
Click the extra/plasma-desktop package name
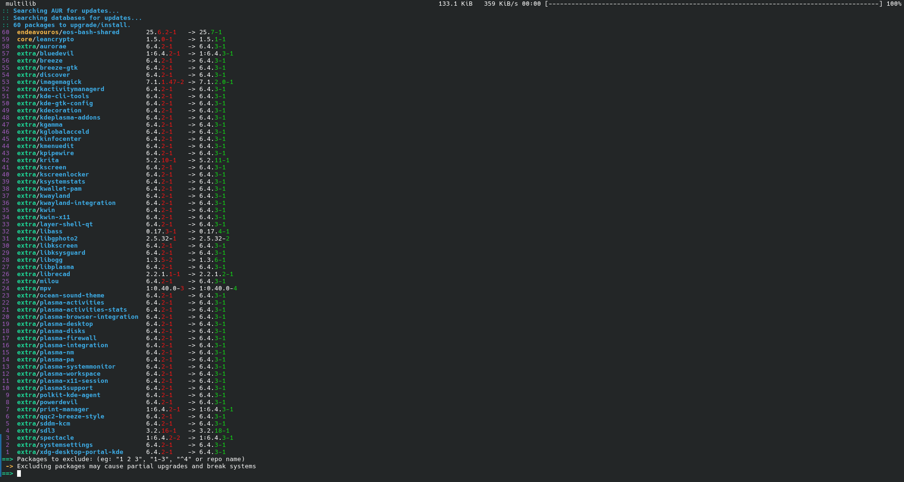coord(55,324)
